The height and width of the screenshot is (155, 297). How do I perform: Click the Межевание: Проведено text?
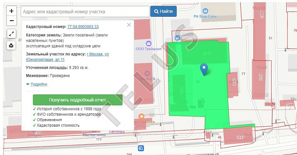[48, 76]
